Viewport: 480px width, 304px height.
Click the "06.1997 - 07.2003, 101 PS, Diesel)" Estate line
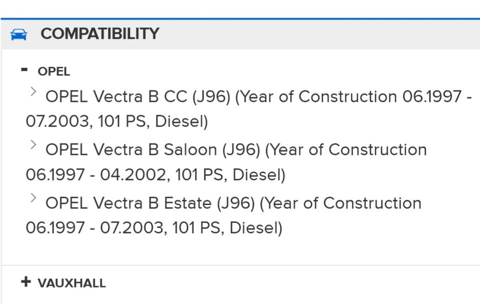point(154,228)
